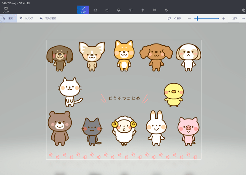Click the zoom slider handle
Viewport: 246px width, 175px height.
click(x=197, y=18)
